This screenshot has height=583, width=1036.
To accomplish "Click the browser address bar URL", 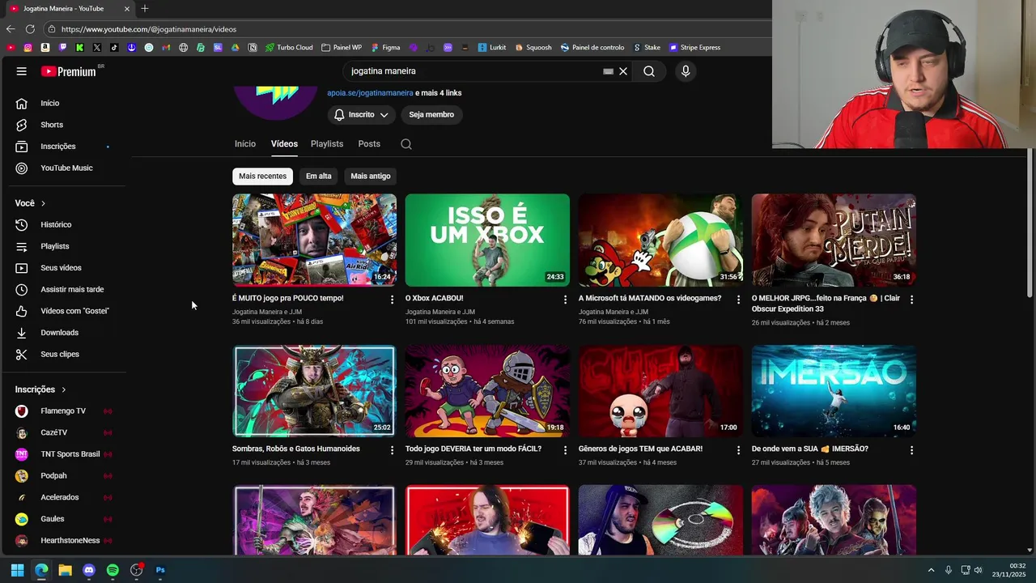I will 149,29.
